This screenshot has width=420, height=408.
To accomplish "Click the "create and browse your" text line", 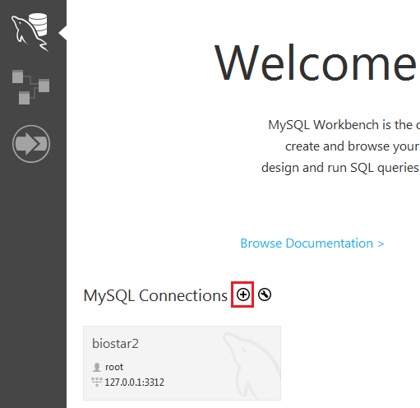I will (x=353, y=146).
